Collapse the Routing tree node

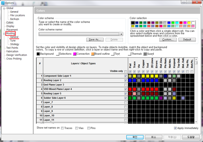[x=4, y=34]
